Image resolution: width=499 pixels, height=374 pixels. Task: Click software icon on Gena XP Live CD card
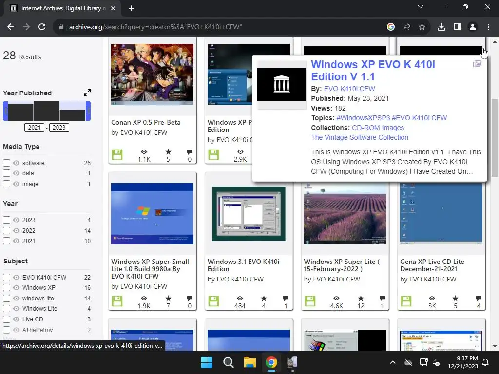[x=406, y=301]
